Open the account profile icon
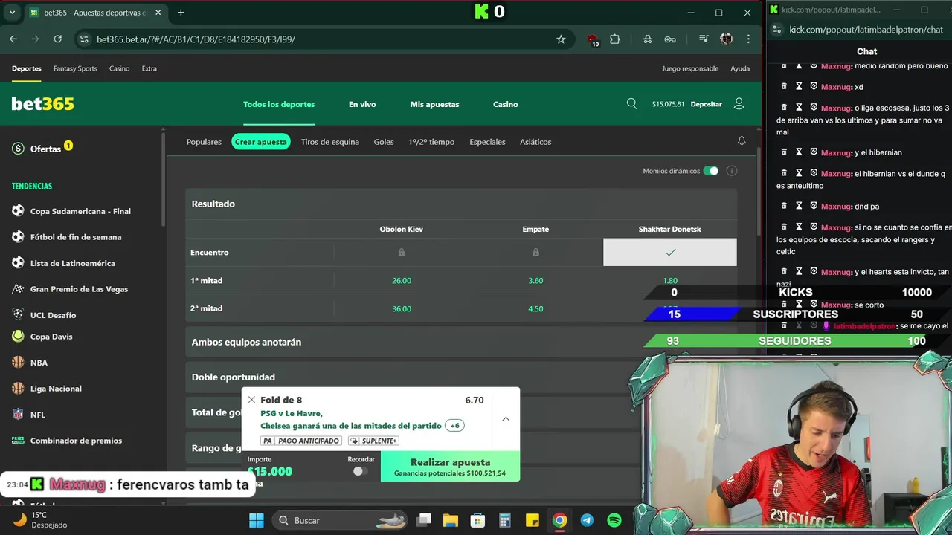Image resolution: width=952 pixels, height=535 pixels. (739, 104)
